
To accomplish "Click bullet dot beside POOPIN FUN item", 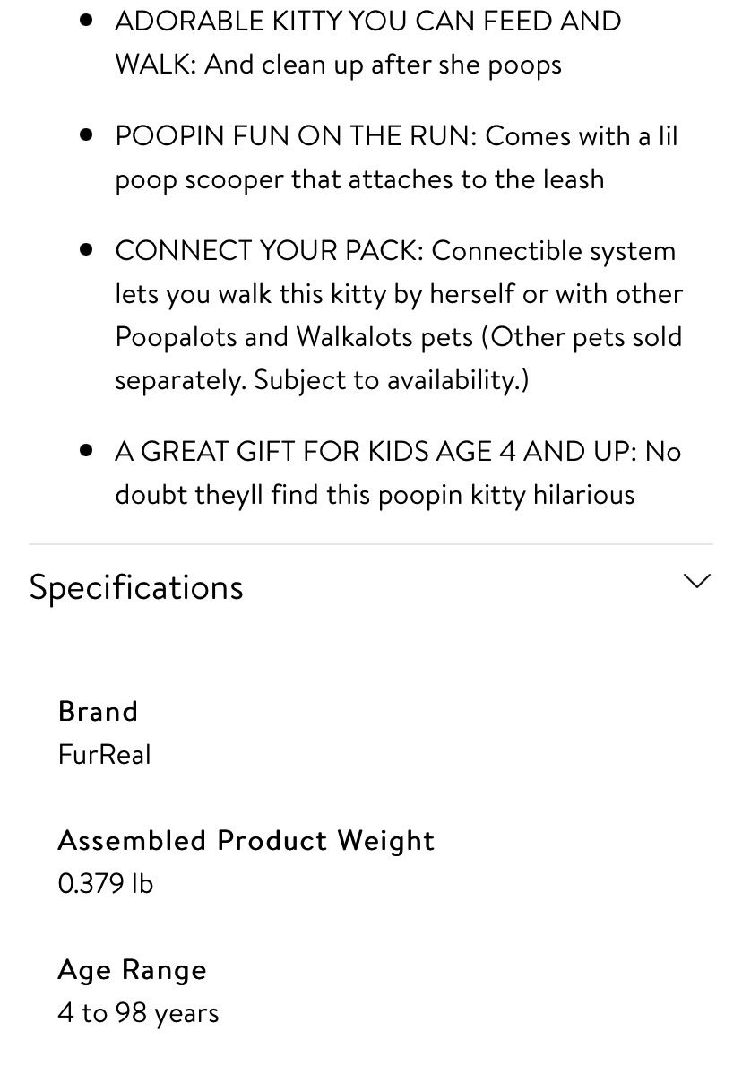I will pos(86,135).
